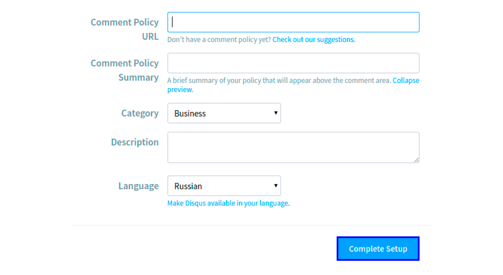Image resolution: width=503 pixels, height=275 pixels.
Task: Click the Comment Policy URL input field
Action: pyautogui.click(x=293, y=22)
